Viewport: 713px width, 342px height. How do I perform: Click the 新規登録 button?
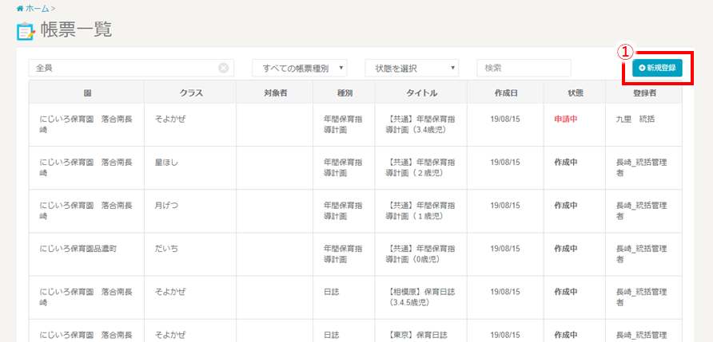656,68
